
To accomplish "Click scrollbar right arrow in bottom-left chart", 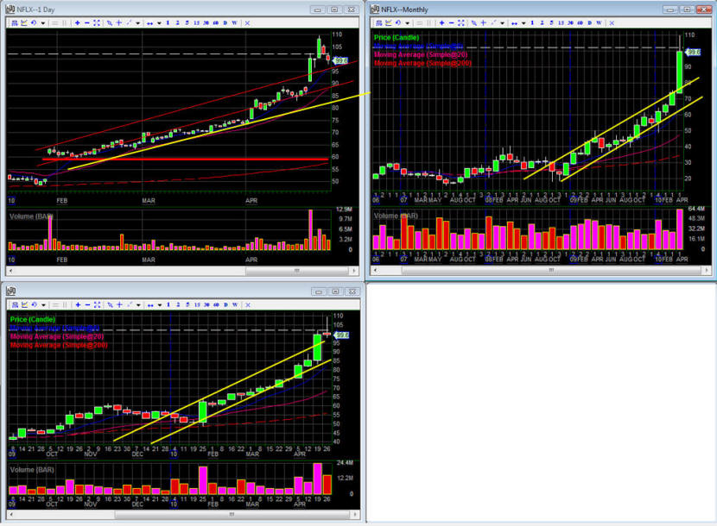I will click(354, 514).
